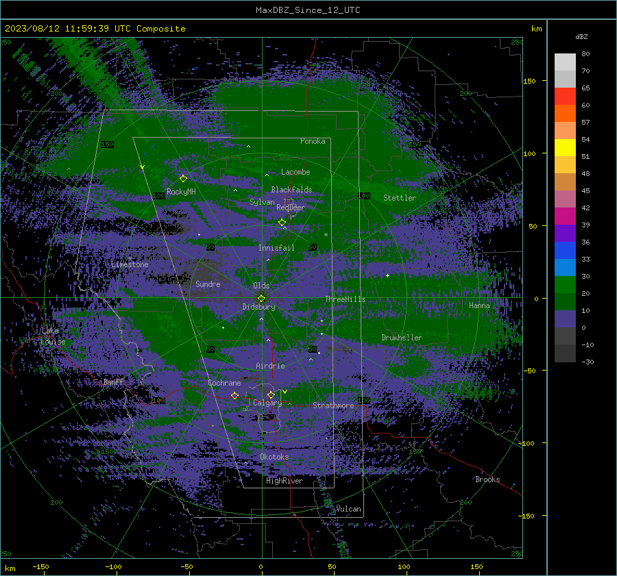Click the dBZ legend heading
The height and width of the screenshot is (576, 617).
(581, 36)
